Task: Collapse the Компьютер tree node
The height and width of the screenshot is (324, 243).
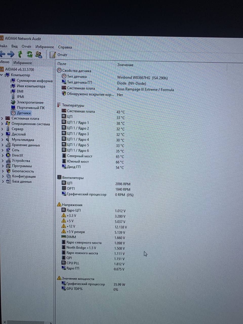Action: point(2,75)
